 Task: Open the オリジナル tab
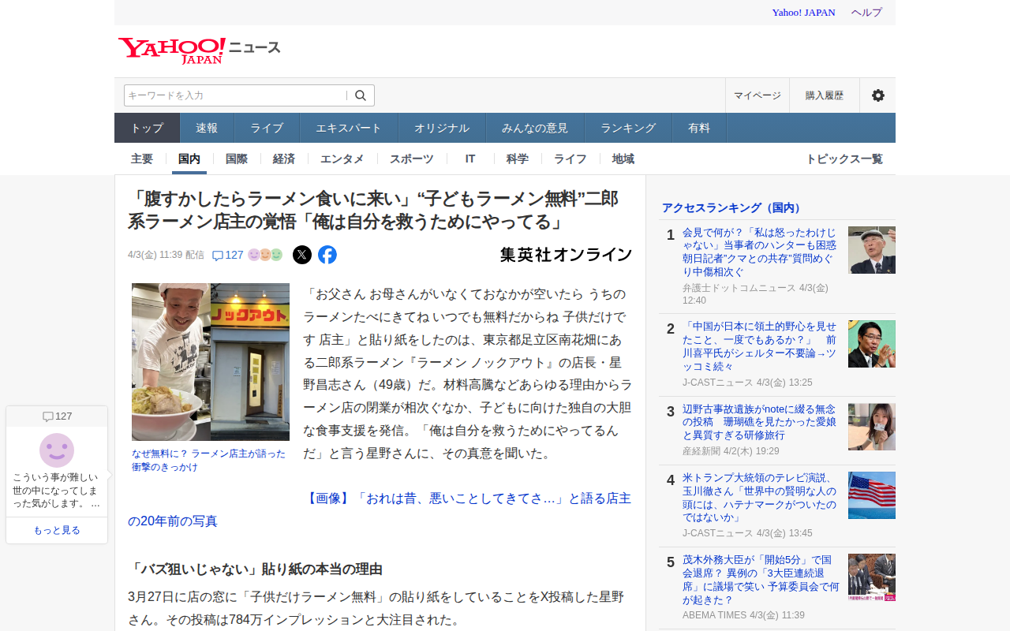coord(442,128)
